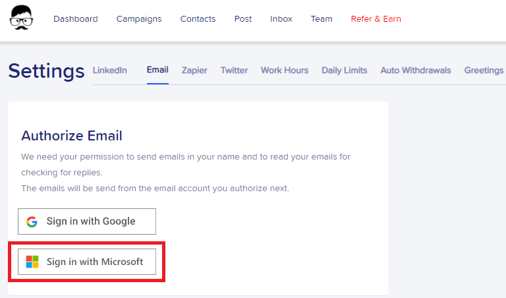506x298 pixels.
Task: Select the Email settings tab
Action: coord(157,70)
